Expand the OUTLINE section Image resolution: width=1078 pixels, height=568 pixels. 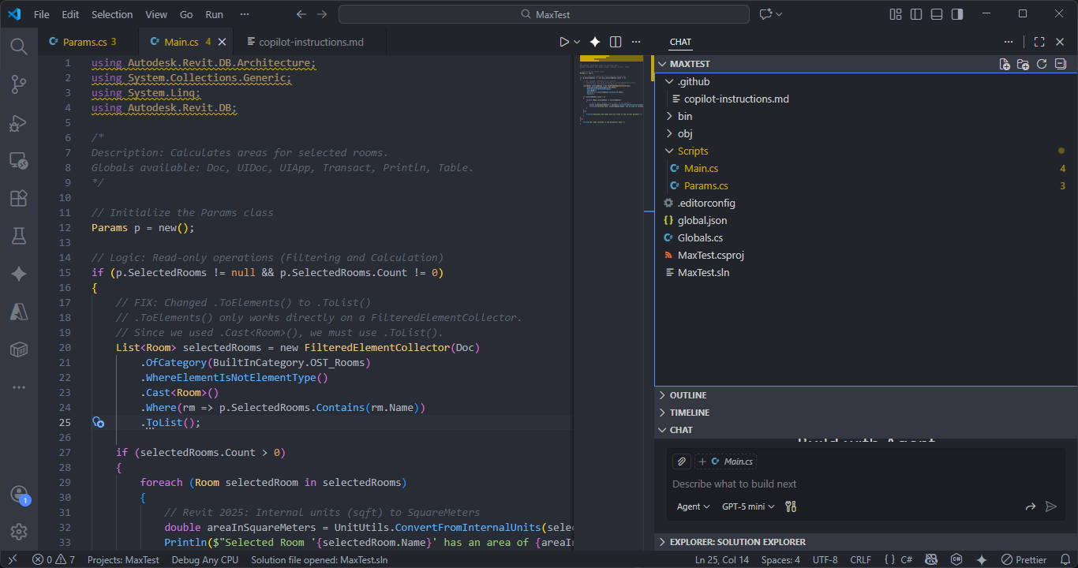click(x=687, y=395)
